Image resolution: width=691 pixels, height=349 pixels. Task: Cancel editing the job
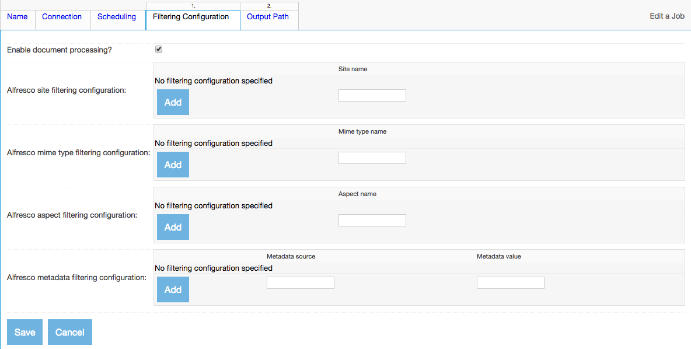pyautogui.click(x=69, y=332)
